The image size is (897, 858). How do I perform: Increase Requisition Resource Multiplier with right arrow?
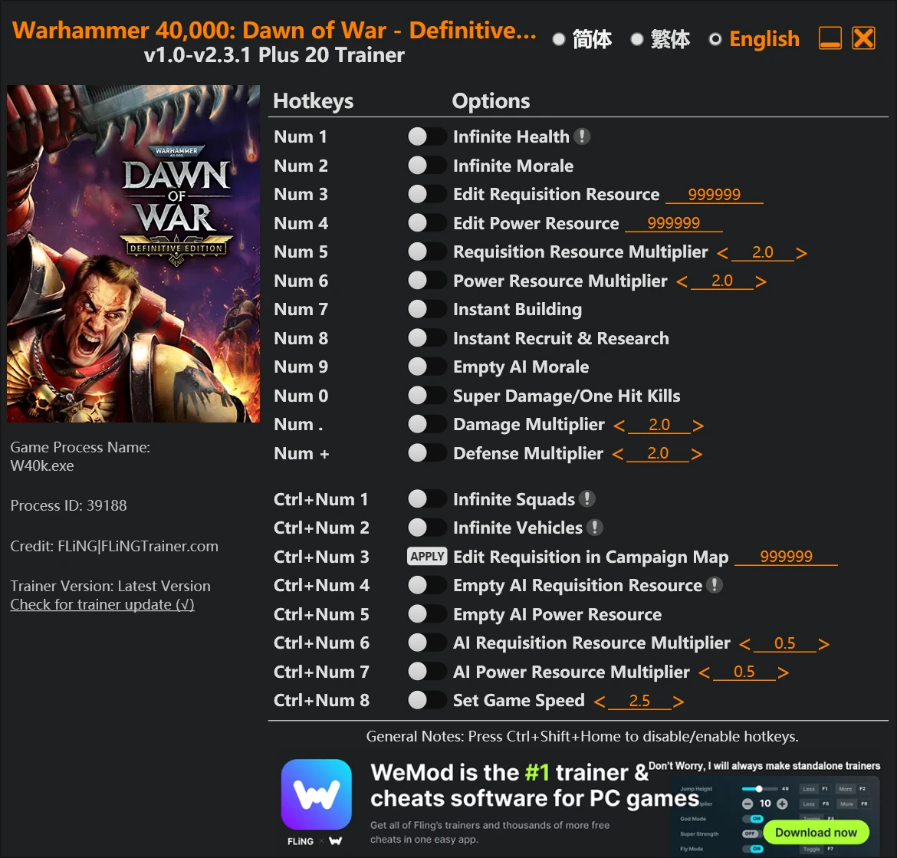click(x=802, y=251)
